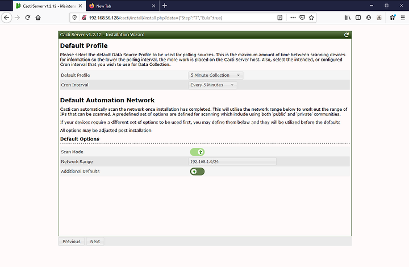The width and height of the screenshot is (409, 267).
Task: Click the Network Range input field
Action: (232, 162)
